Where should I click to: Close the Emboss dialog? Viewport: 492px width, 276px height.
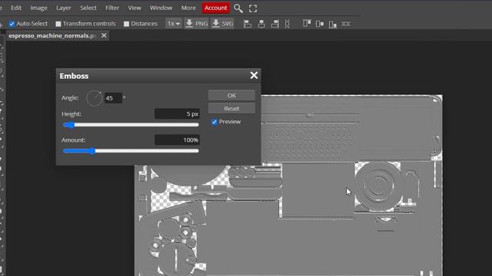point(254,75)
